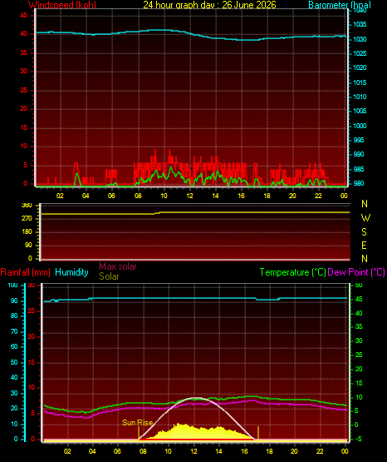Click the '1010' barometer axis value
The image size is (387, 462).
click(360, 97)
